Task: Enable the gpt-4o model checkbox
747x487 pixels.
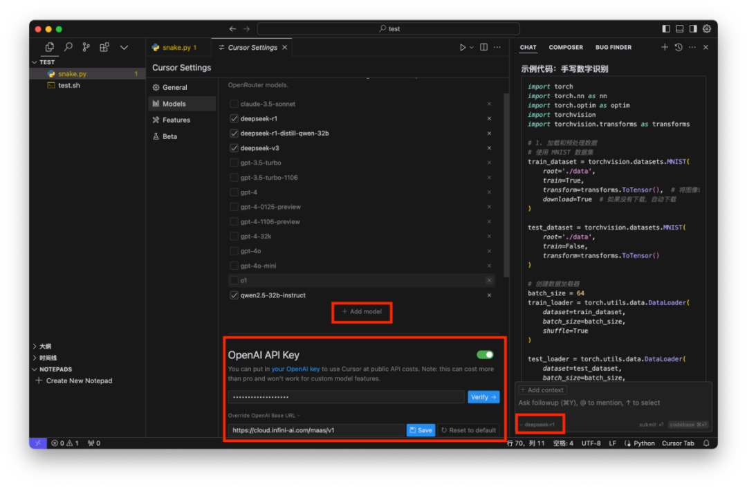Action: click(234, 251)
